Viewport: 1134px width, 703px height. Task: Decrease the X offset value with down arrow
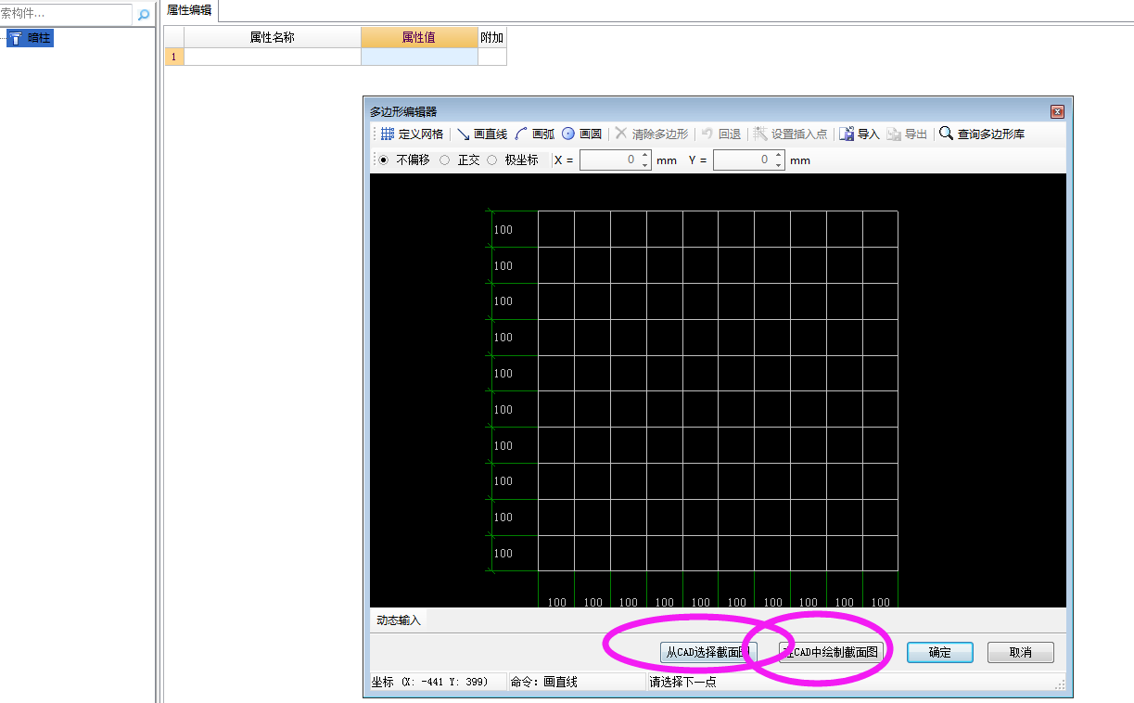click(645, 165)
